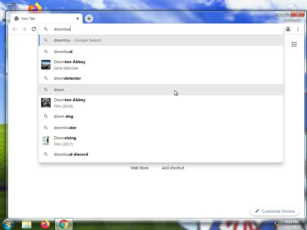Screen dimensions: 307x230
Task: Click the back navigation arrow
Action: tap(15, 29)
